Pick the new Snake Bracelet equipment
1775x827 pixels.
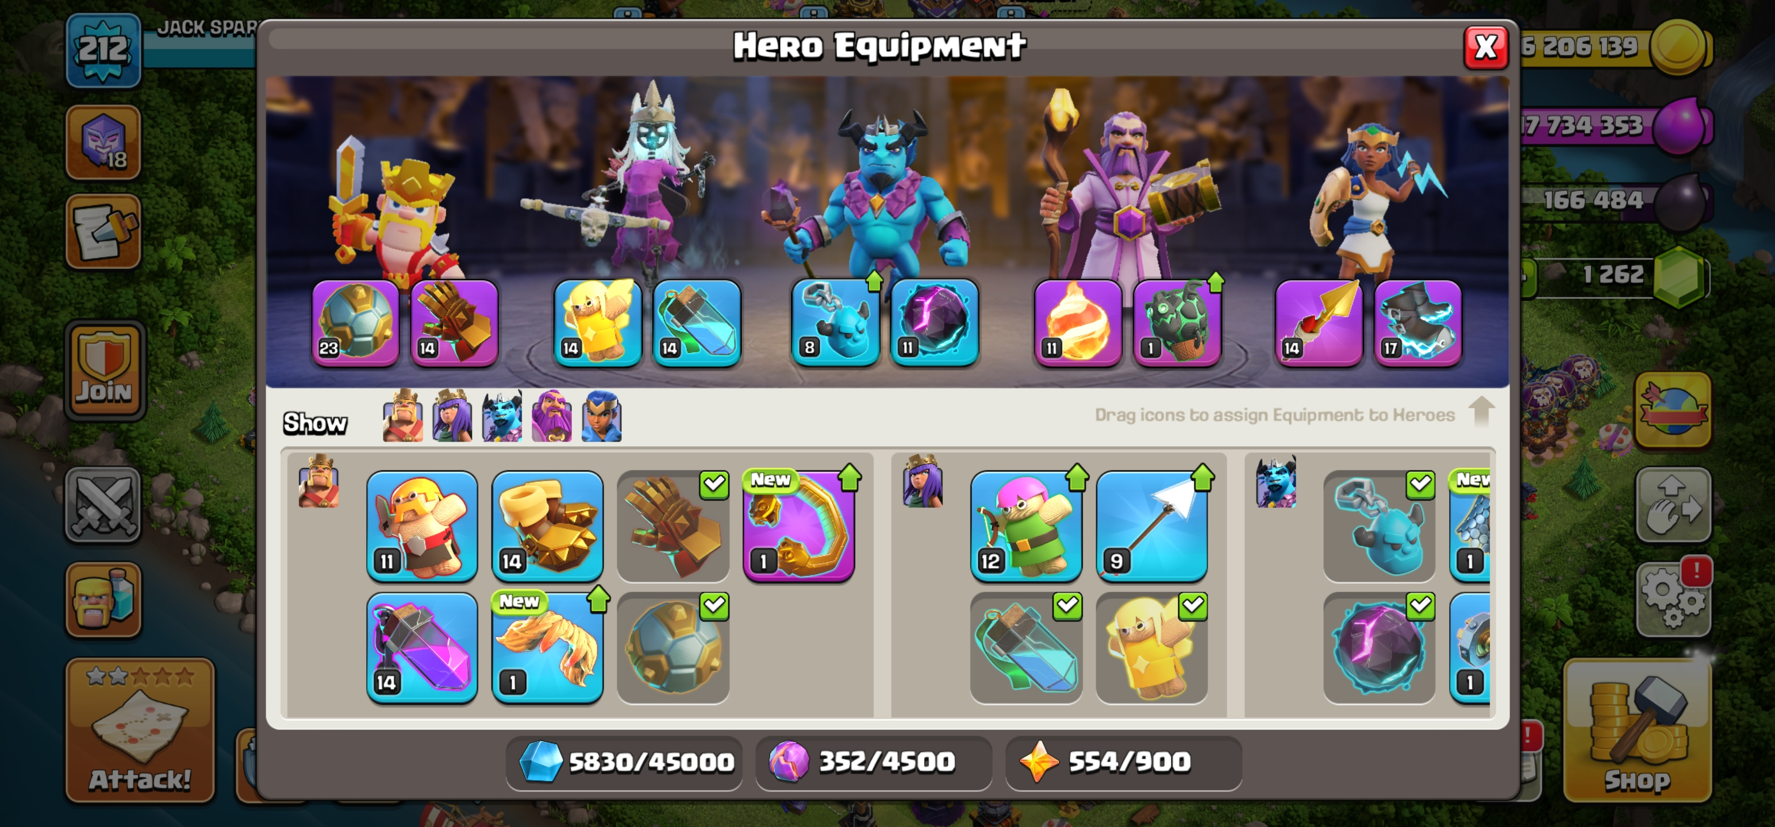(x=798, y=525)
